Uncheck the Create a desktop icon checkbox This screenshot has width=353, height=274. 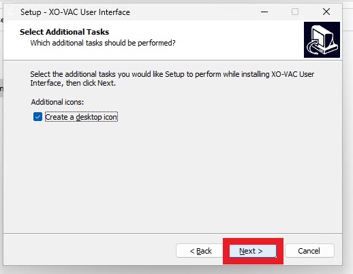click(x=37, y=117)
